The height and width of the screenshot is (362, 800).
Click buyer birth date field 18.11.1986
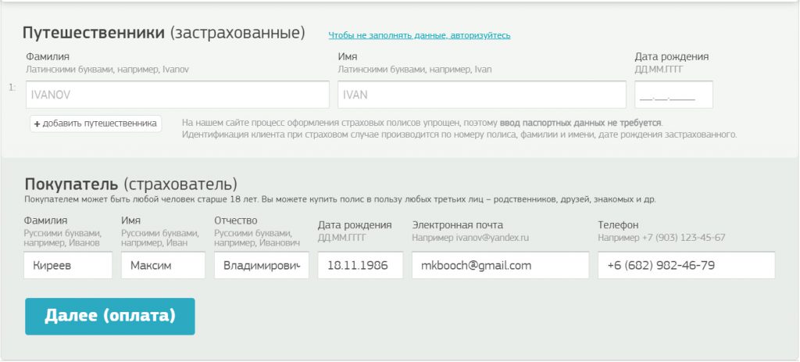(360, 265)
